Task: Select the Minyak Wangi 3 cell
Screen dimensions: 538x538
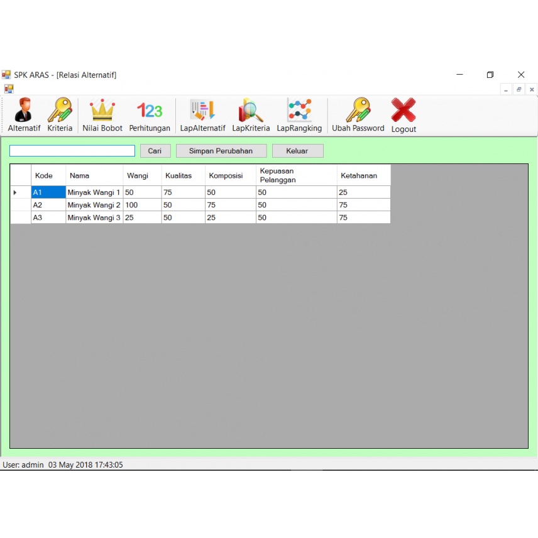Action: [x=94, y=217]
